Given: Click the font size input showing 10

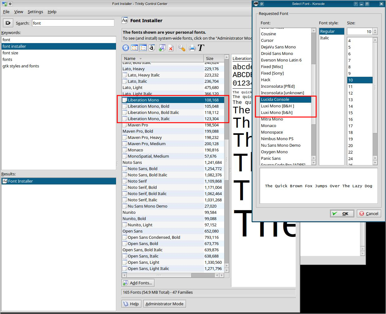Looking at the screenshot, I should (x=360, y=32).
